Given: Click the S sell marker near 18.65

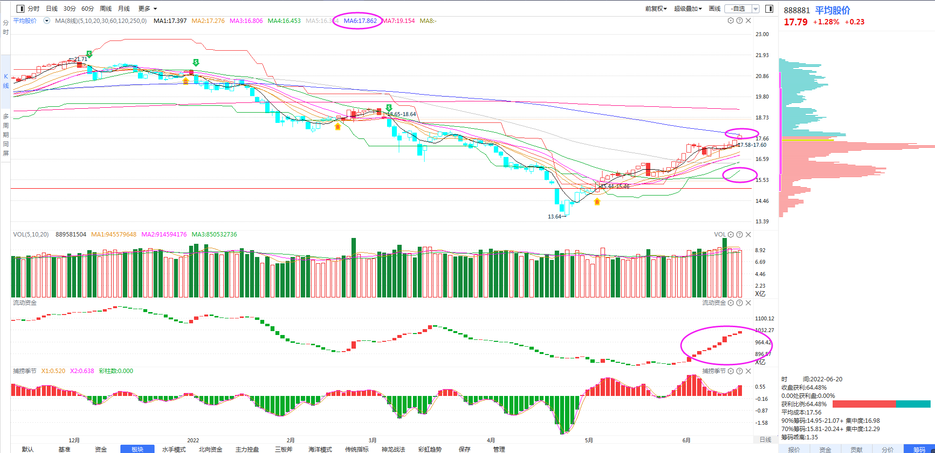Looking at the screenshot, I should [389, 108].
